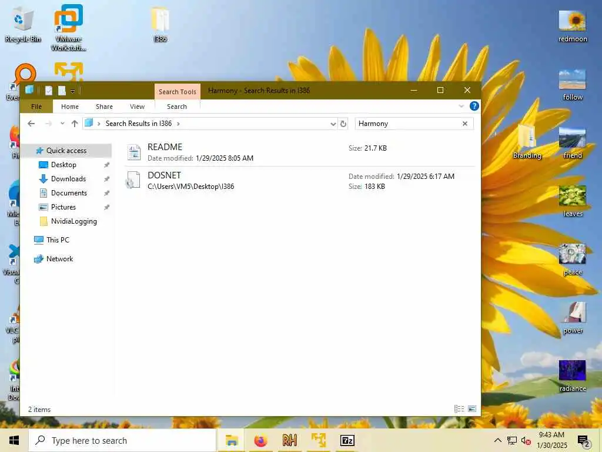The width and height of the screenshot is (602, 452).
Task: Open Customize Quick Access Toolbar dropdown
Action: [x=72, y=91]
